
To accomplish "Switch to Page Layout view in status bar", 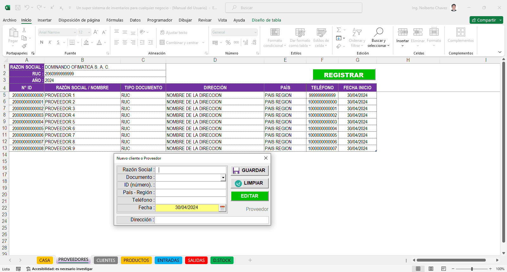I will (x=431, y=269).
